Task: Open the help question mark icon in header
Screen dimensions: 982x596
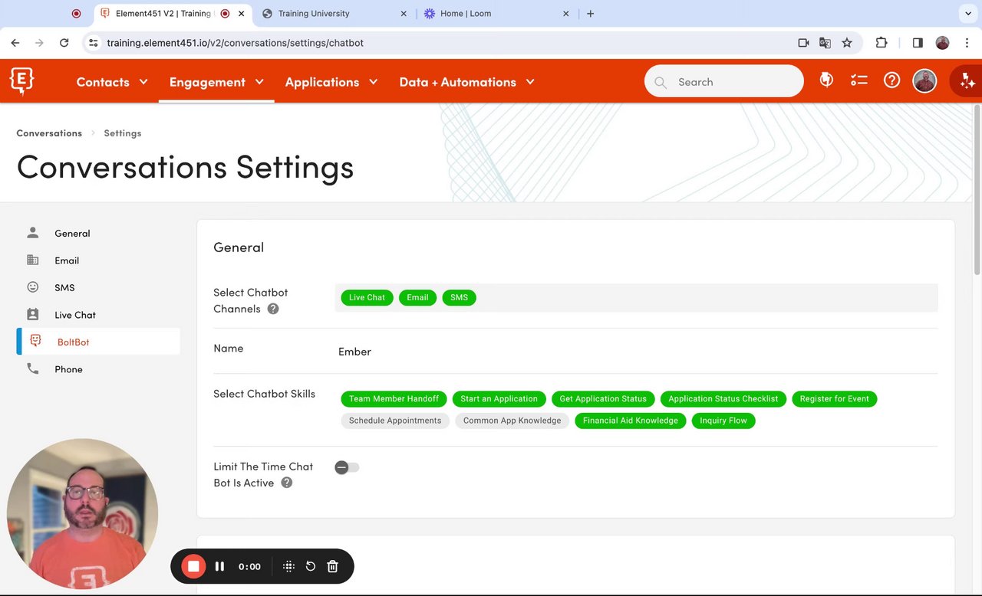Action: click(891, 80)
